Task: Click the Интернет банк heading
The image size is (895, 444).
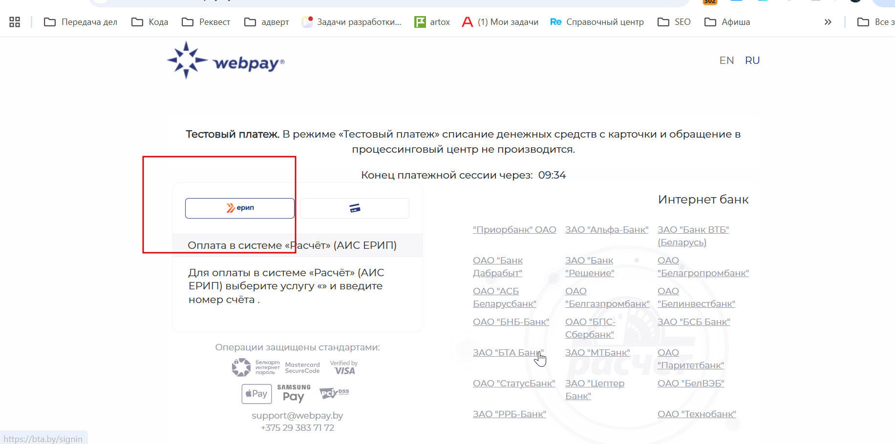Action: [703, 200]
